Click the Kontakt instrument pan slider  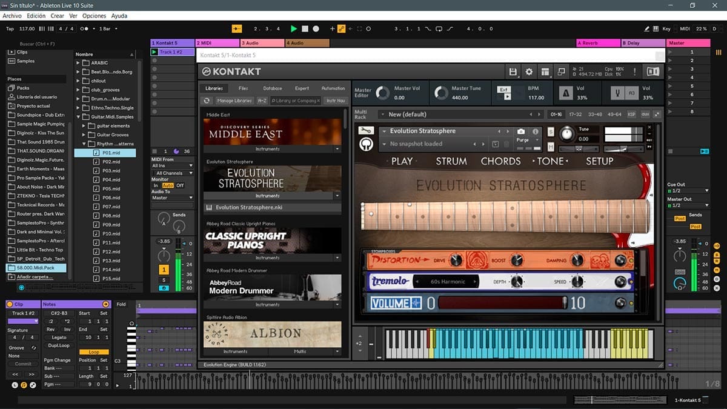click(x=579, y=148)
